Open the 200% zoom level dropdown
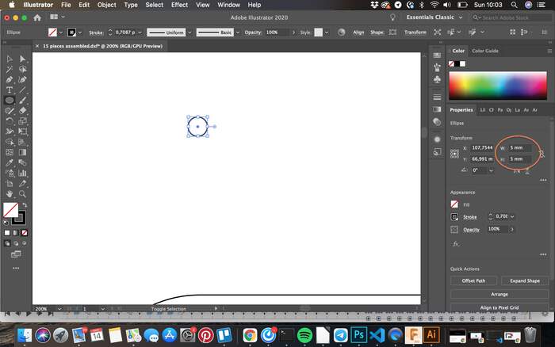The image size is (555, 347). coord(59,309)
